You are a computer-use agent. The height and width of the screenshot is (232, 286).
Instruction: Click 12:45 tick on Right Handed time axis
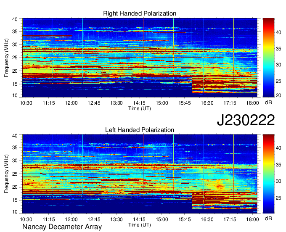coord(94,103)
